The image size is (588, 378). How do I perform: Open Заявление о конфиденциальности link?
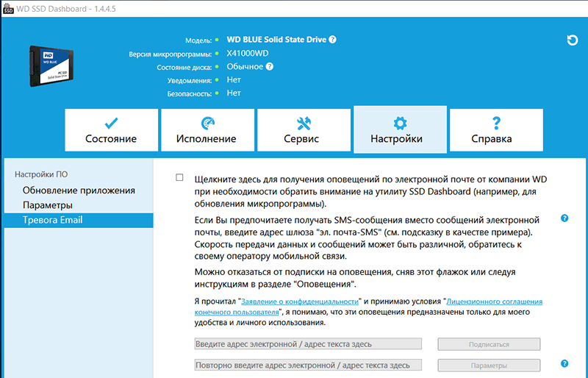(x=300, y=302)
